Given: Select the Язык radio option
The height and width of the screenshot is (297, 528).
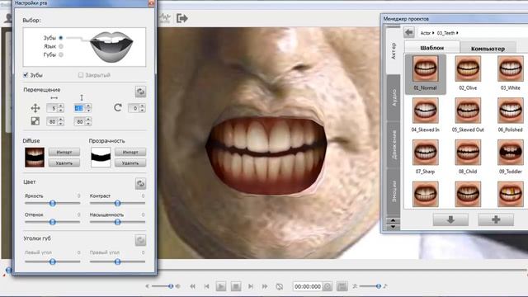Looking at the screenshot, I should click(x=61, y=46).
